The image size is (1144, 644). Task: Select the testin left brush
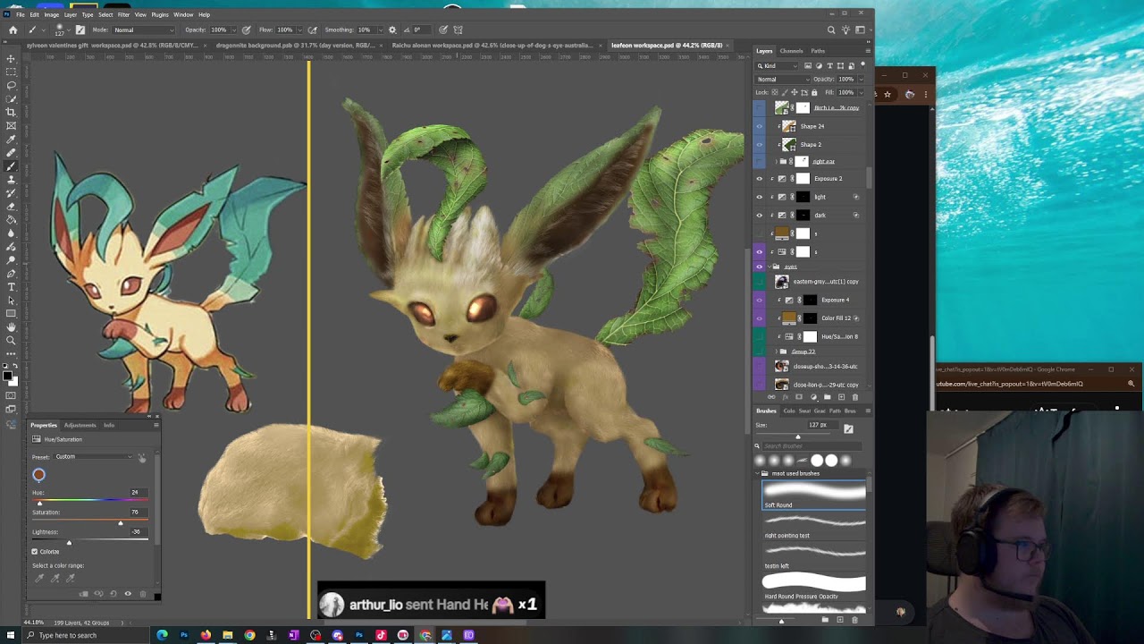click(814, 556)
